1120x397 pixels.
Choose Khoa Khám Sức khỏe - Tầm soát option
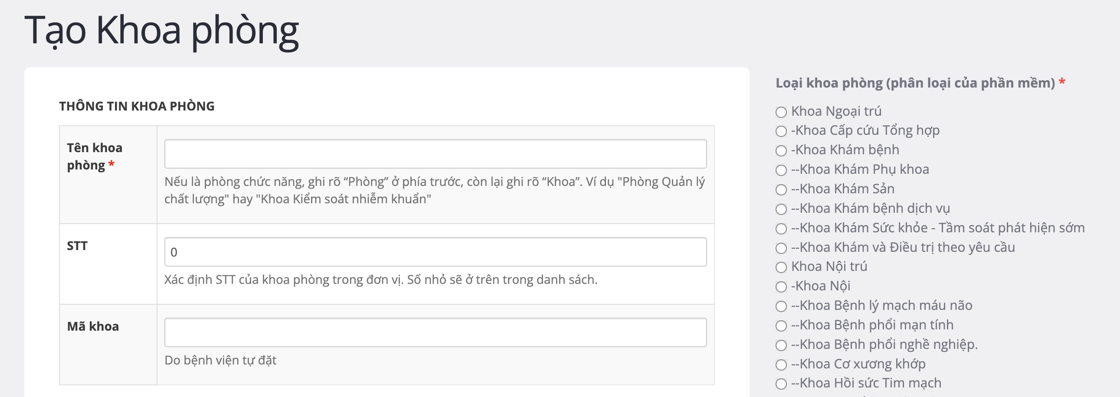781,228
